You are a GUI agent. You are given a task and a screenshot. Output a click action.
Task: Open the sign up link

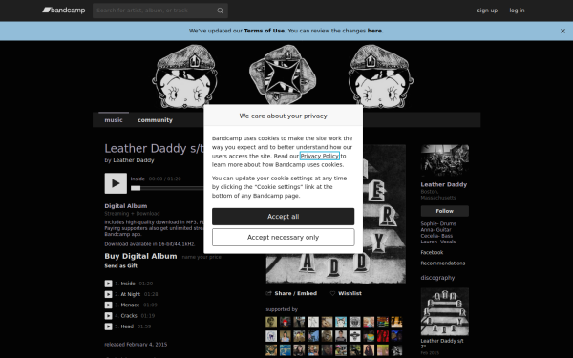tap(487, 11)
